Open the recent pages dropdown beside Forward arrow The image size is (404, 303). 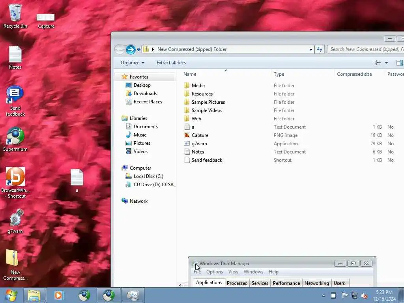click(138, 49)
